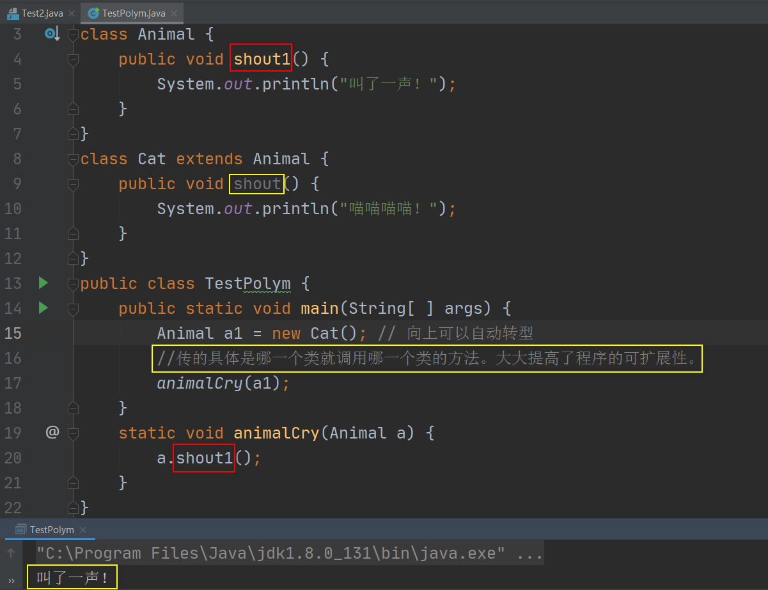Screen dimensions: 768x590
Task: Click fold end marker on line 6
Action: [x=73, y=109]
